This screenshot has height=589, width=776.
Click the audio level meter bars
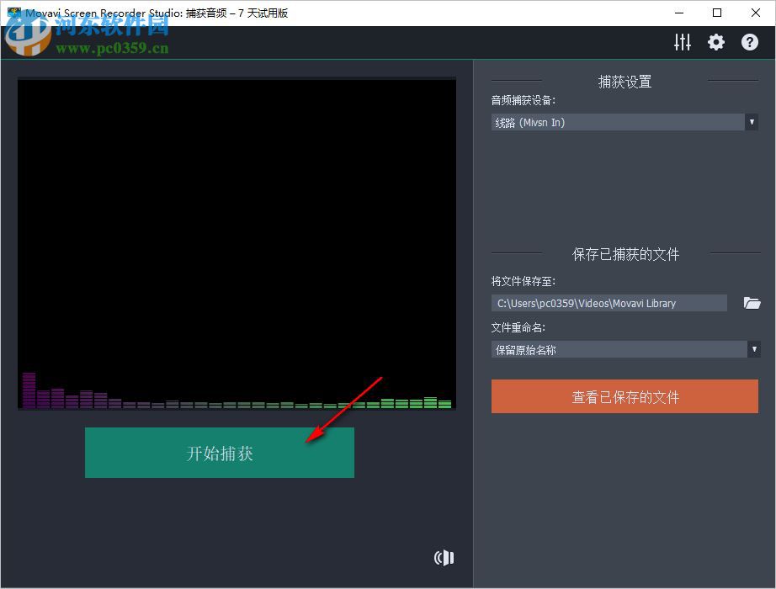236,394
